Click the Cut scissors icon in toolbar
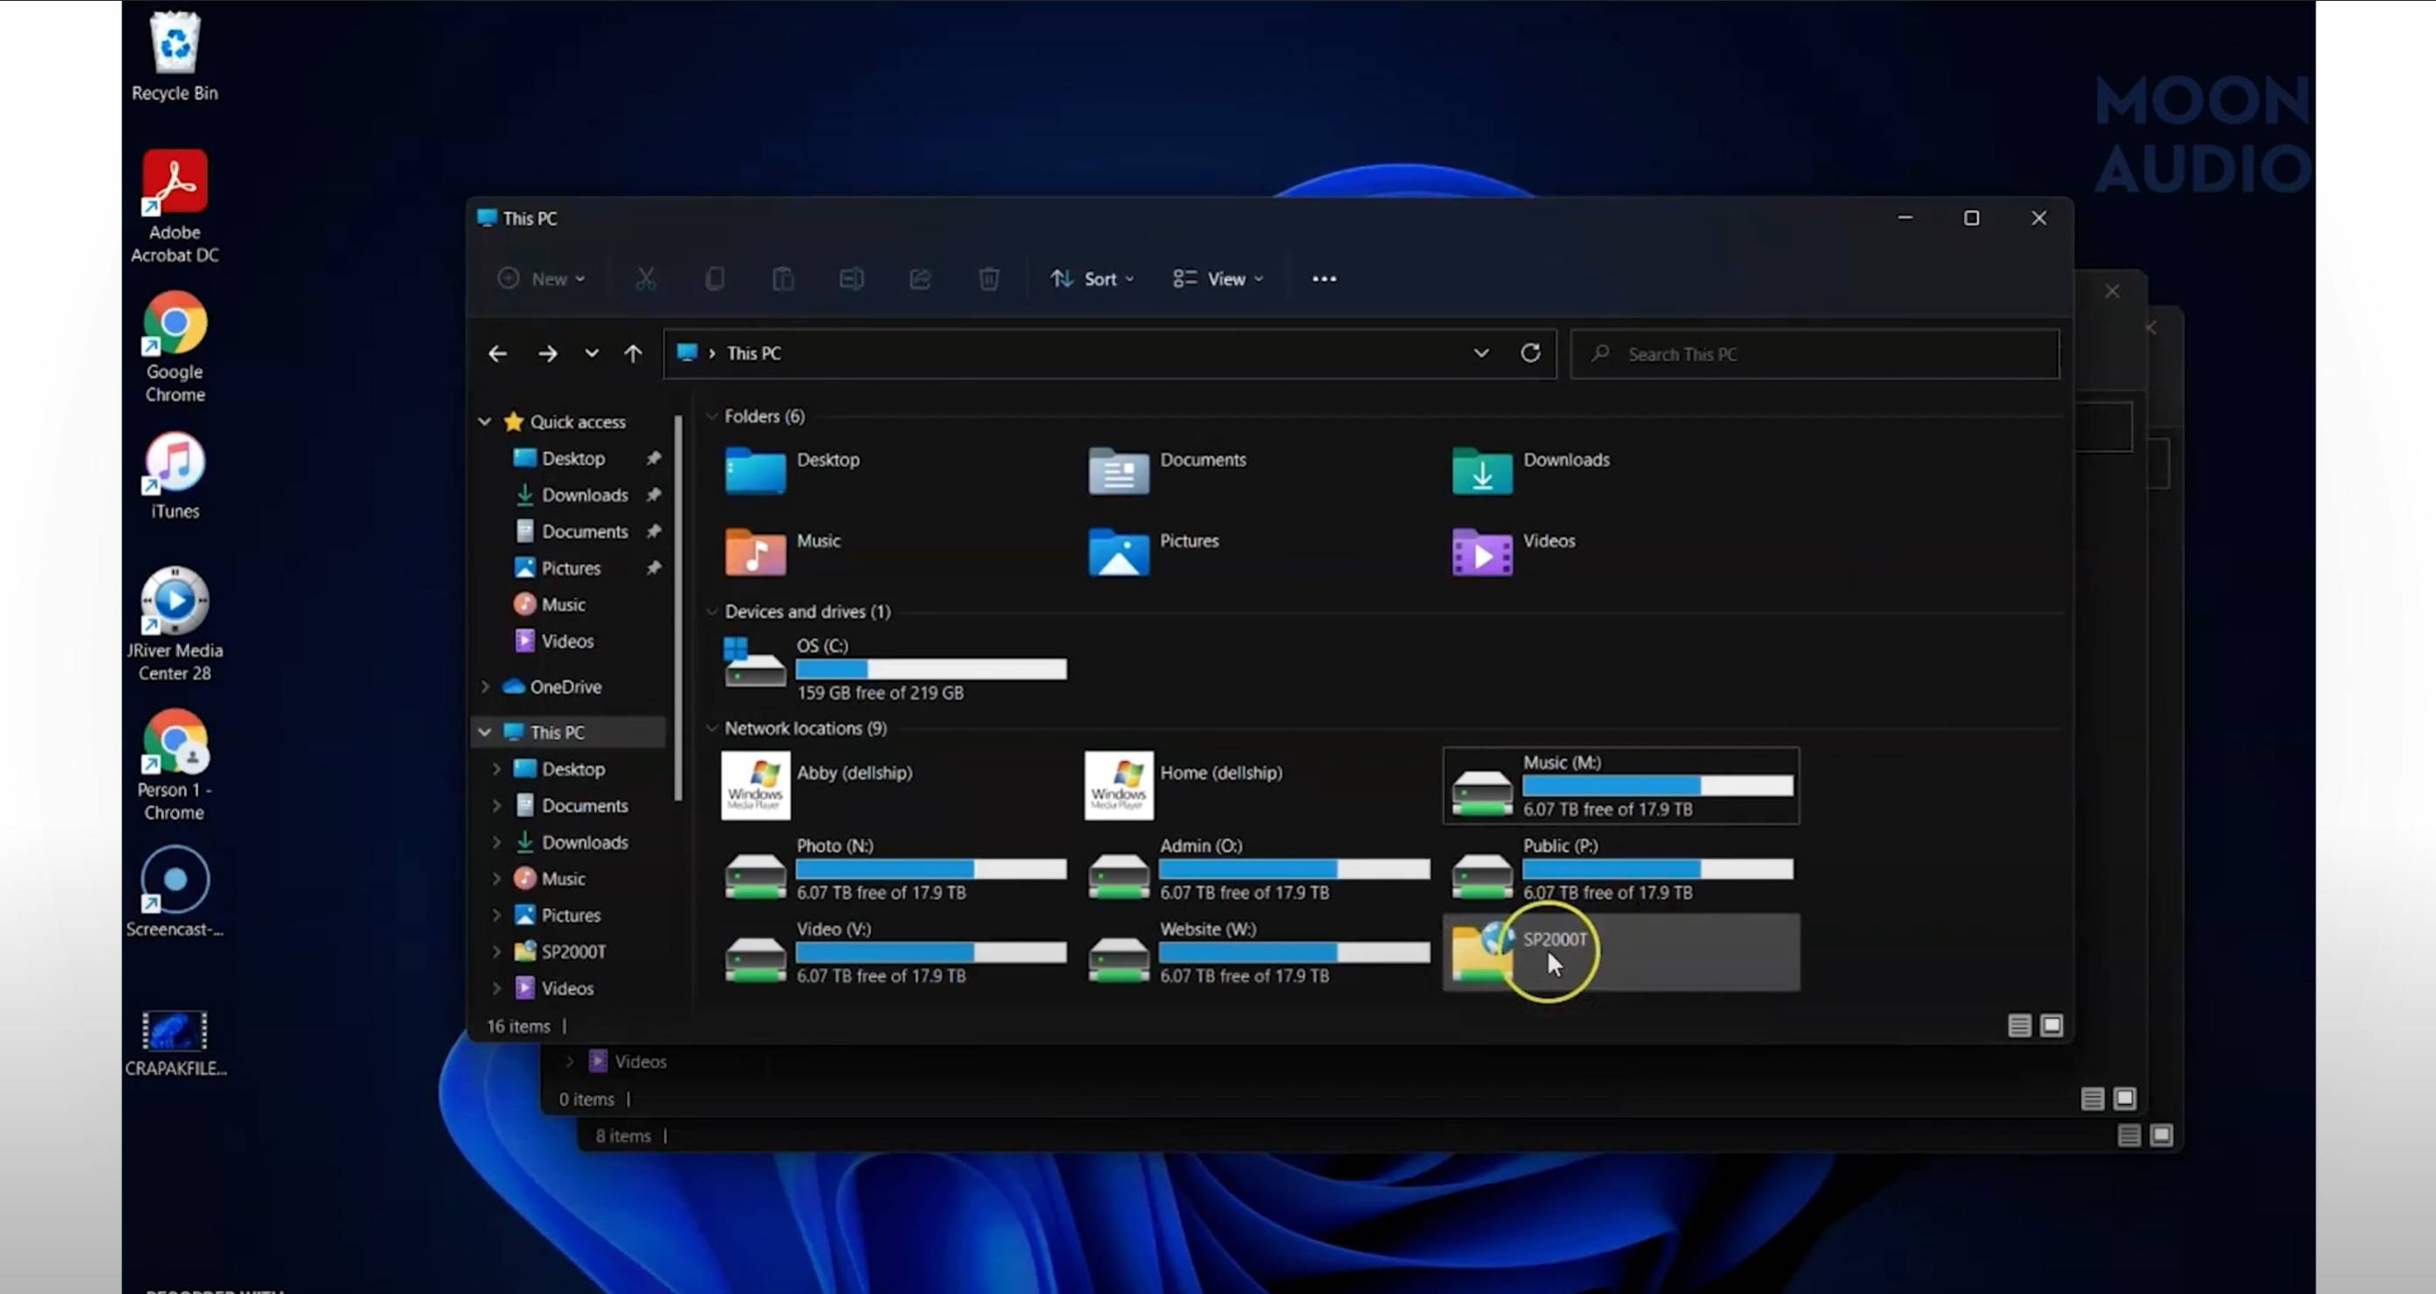 [x=645, y=279]
